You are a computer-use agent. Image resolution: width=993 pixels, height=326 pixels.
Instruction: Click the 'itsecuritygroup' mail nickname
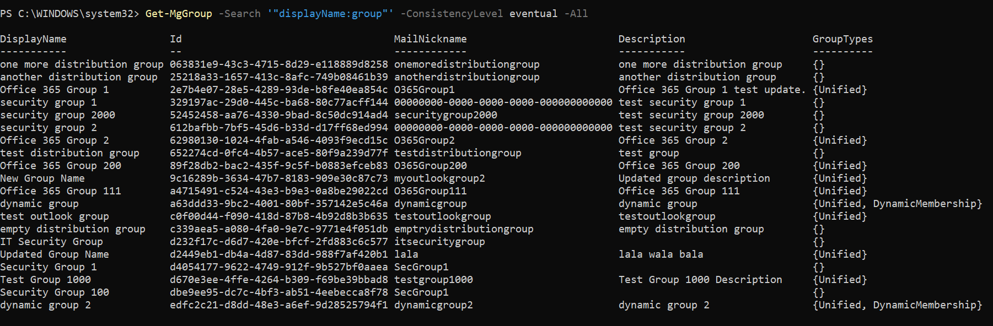point(439,242)
